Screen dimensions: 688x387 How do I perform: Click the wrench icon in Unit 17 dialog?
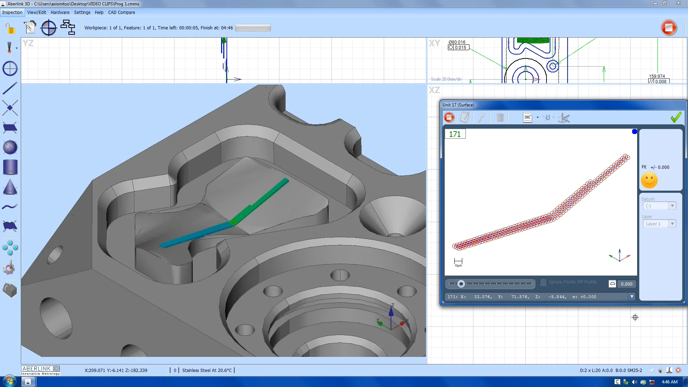click(482, 118)
